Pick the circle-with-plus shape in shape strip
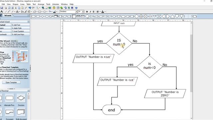The height and width of the screenshot is (120, 213). click(x=141, y=16)
